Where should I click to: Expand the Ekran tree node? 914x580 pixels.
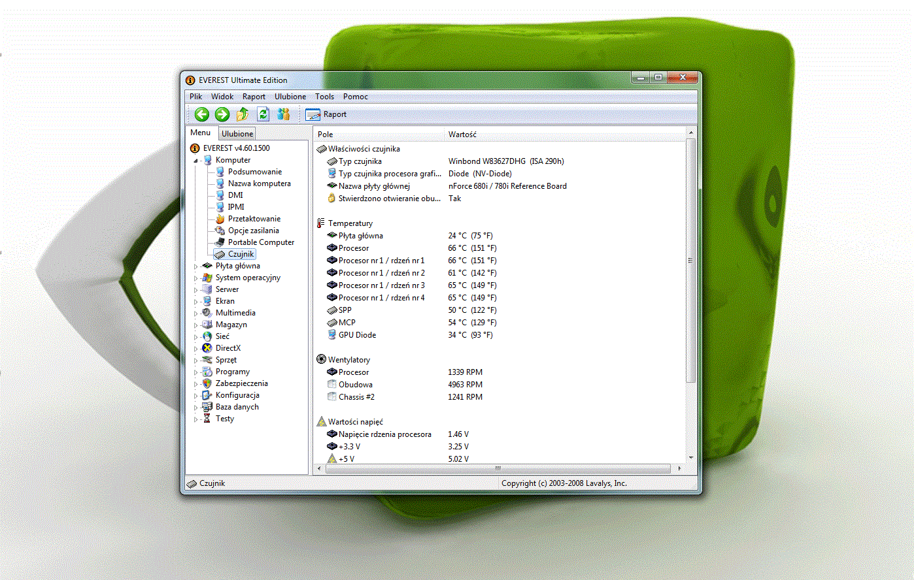click(195, 302)
